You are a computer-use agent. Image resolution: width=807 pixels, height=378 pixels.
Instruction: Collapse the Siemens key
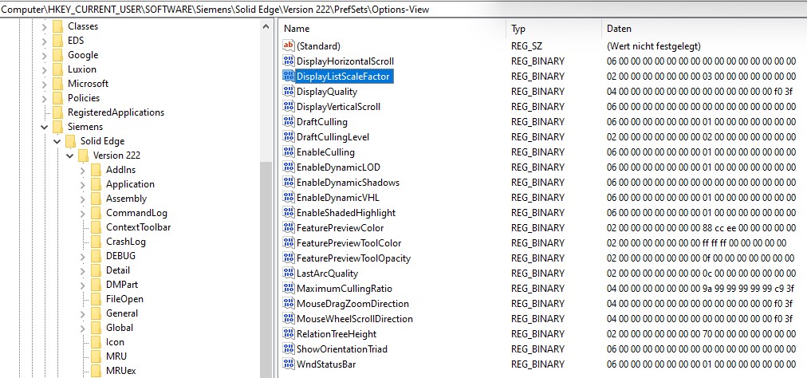(x=45, y=127)
